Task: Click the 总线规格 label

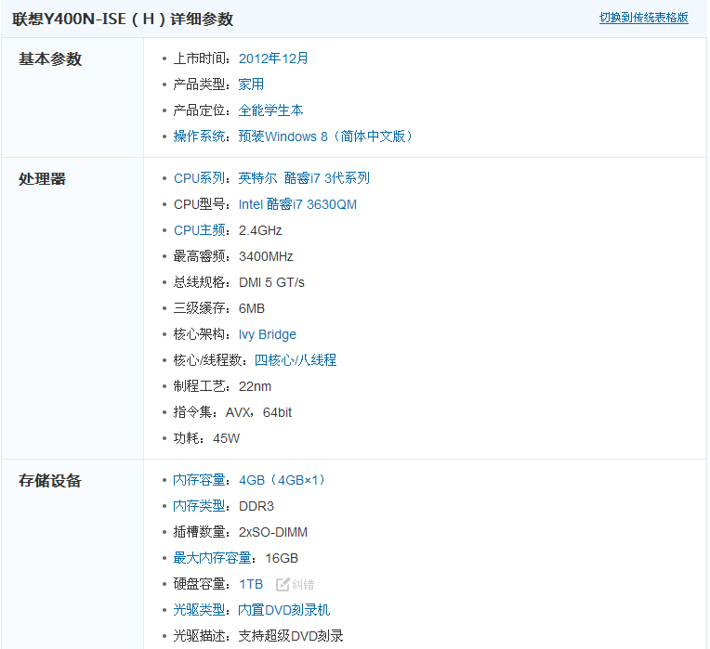Action: tap(199, 282)
